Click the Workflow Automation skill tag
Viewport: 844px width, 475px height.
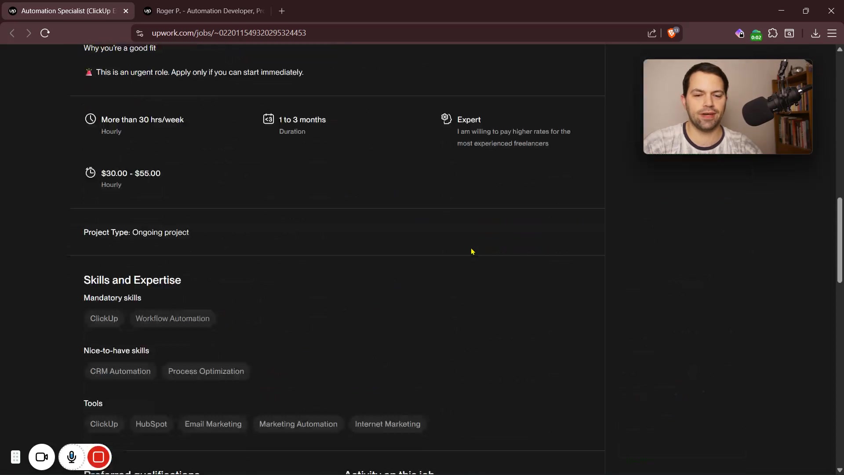[172, 318]
